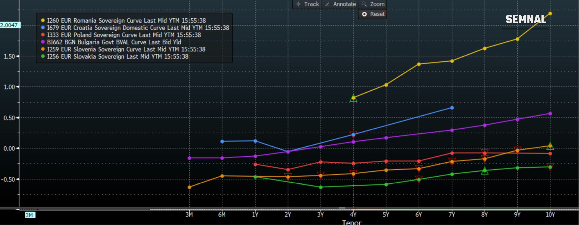579x225 pixels.
Task: Click the Romania curve point at 6Y
Action: tap(419, 64)
